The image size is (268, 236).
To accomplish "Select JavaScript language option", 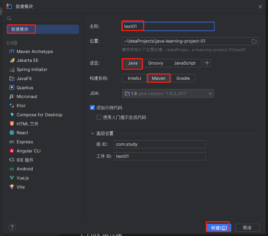I will [185, 63].
